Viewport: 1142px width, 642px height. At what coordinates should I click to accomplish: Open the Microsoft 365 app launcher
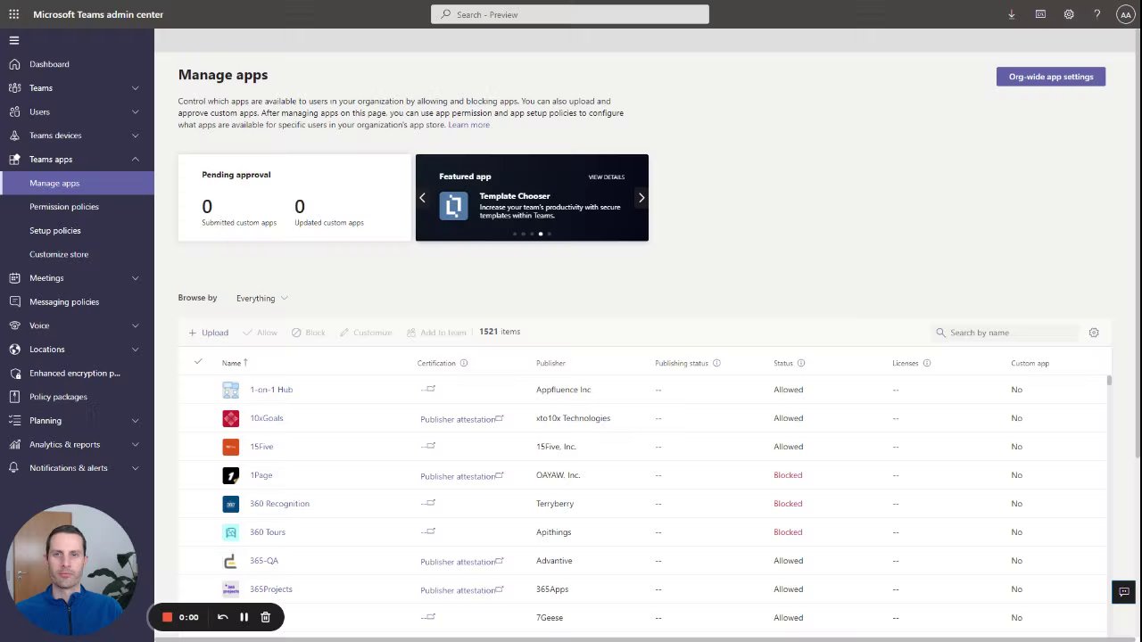(13, 14)
